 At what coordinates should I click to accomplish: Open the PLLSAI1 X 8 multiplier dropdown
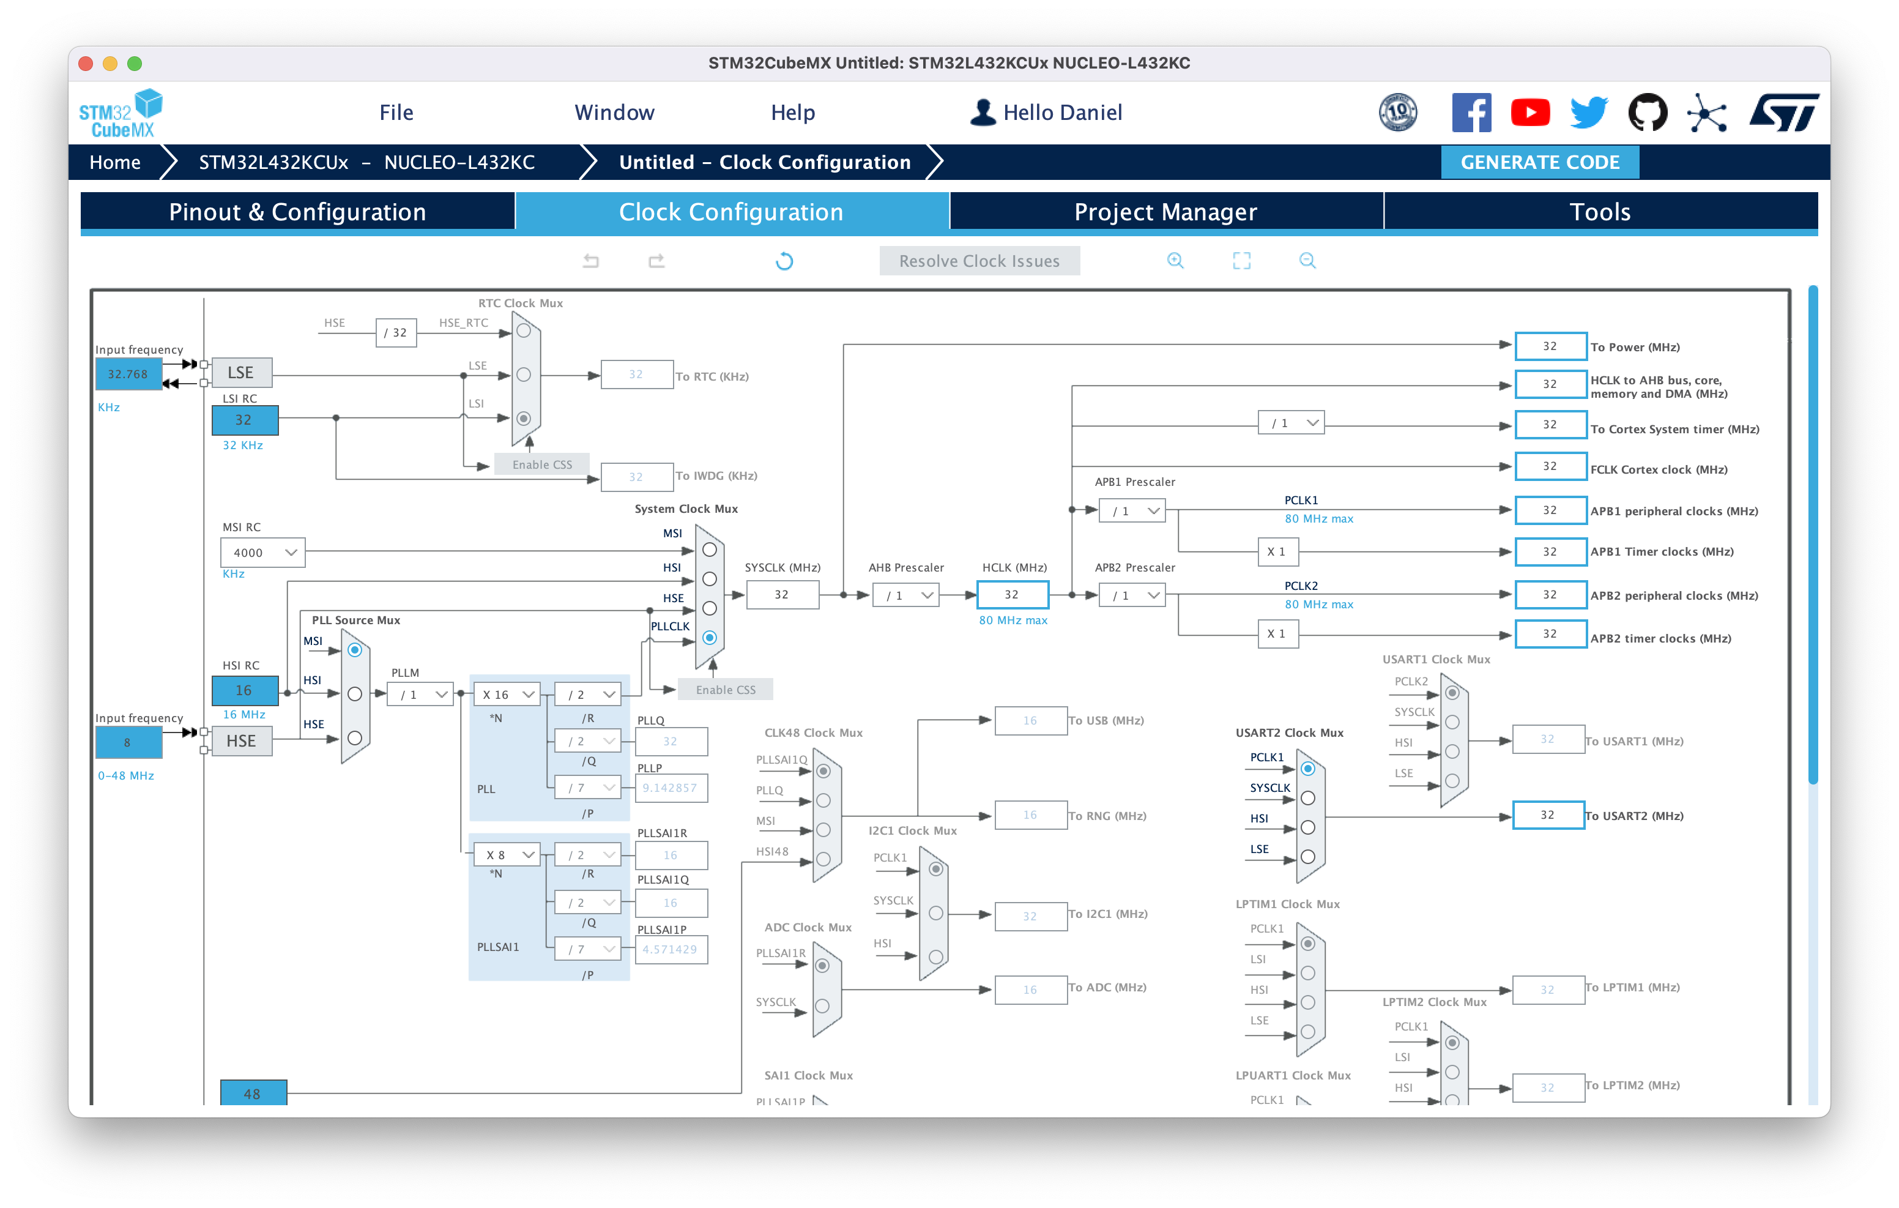click(507, 854)
